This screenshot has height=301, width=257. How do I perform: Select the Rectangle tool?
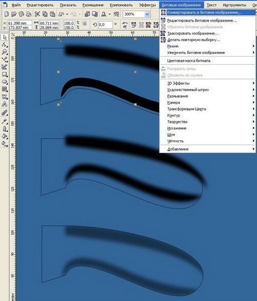(5, 74)
